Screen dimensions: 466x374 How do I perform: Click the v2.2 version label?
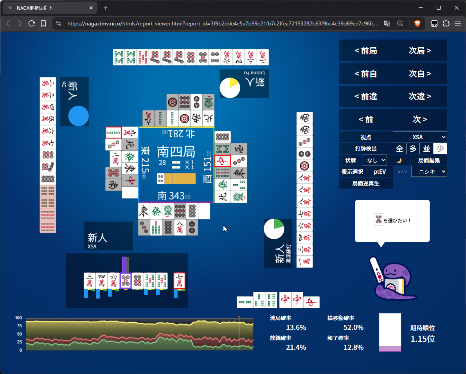click(402, 172)
